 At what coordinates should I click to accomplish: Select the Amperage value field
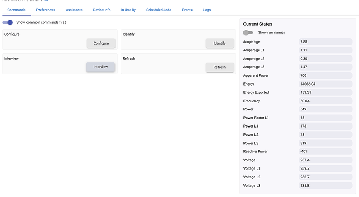(x=325, y=41)
